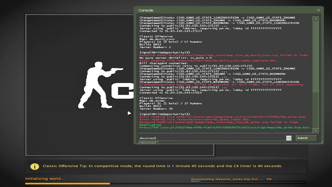Screen dimensions: 332x187
Task: Click the green de_aztec.bsp.bz2 download URL
Action: tap(225, 128)
